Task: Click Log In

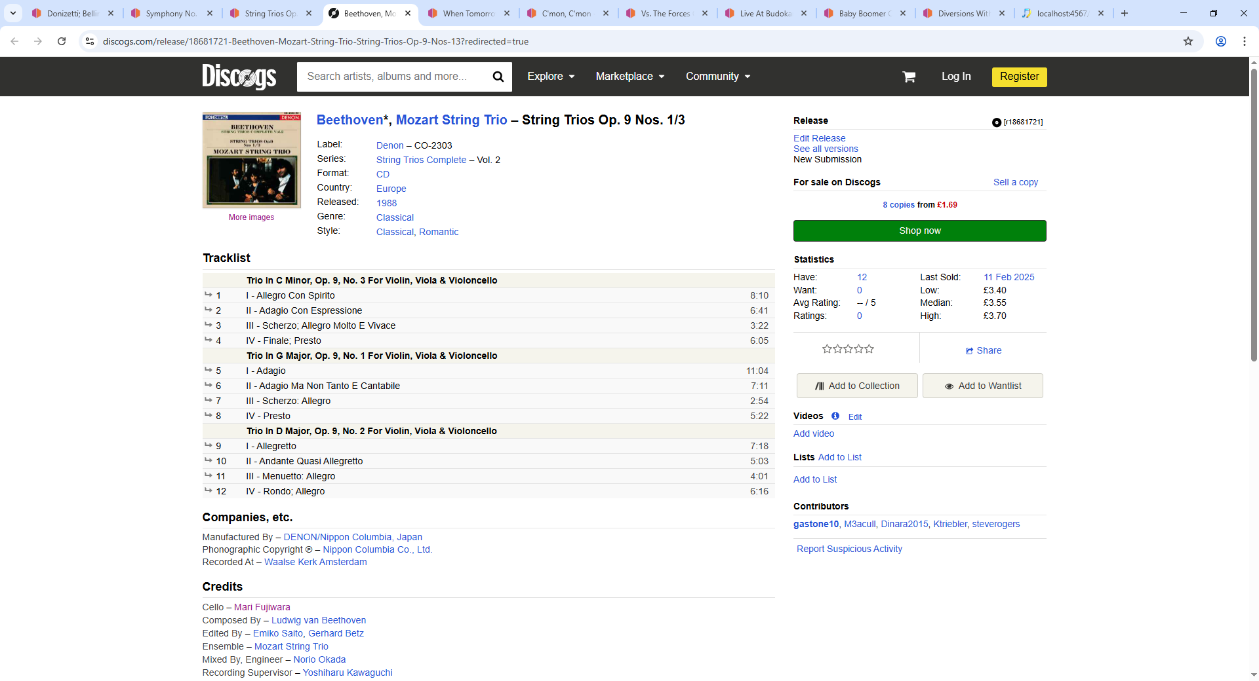Action: pos(956,77)
